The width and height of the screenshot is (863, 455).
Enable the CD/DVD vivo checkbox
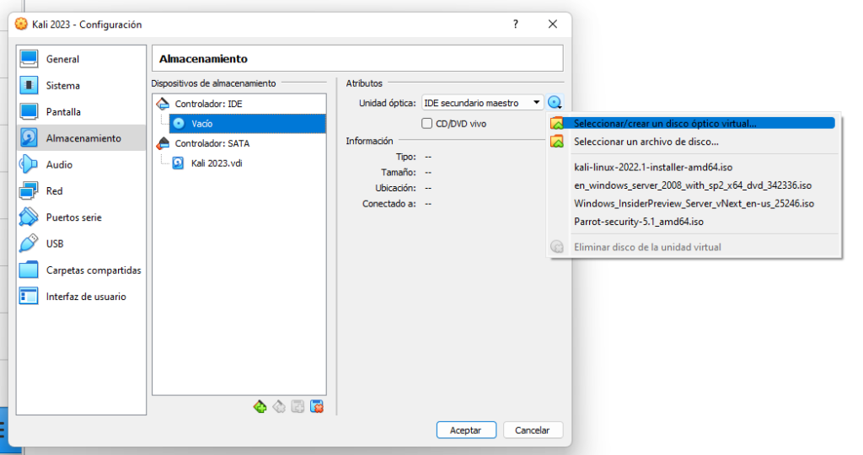coord(427,124)
